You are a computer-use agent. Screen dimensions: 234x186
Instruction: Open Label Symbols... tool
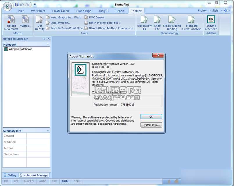tap(58, 23)
